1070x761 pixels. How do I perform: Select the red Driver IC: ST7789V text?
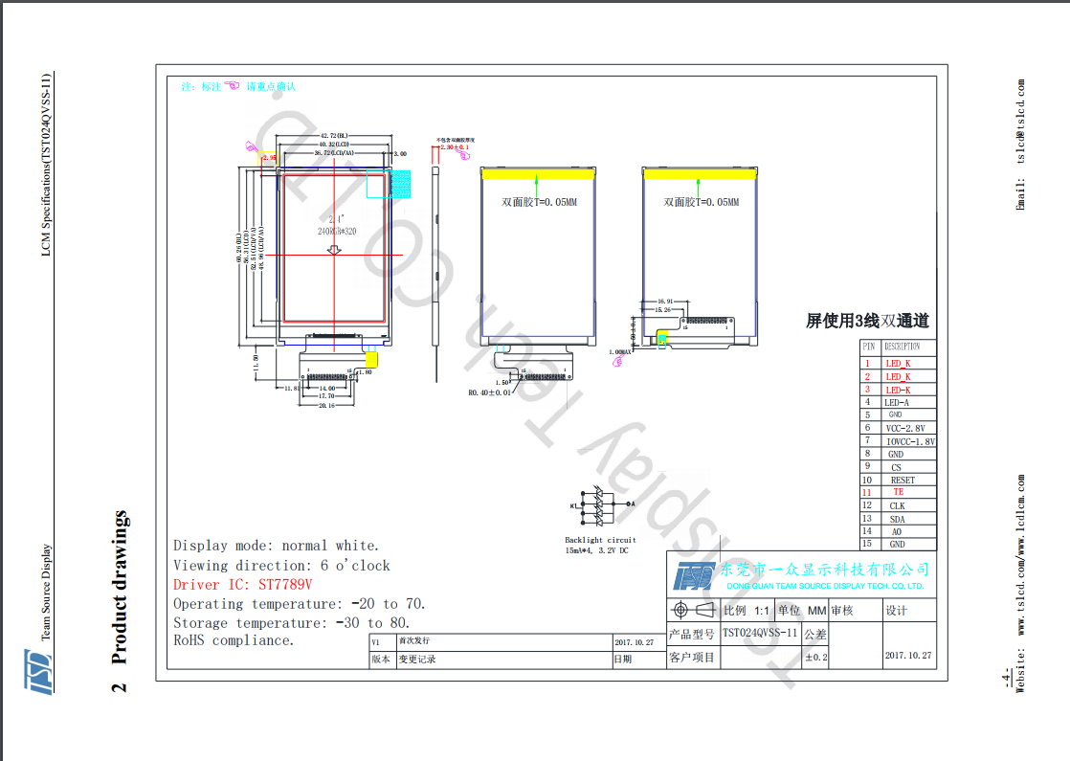coord(242,585)
